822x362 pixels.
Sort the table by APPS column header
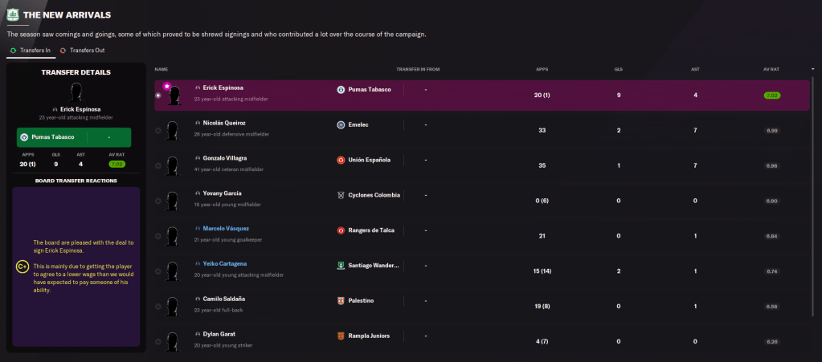click(542, 69)
